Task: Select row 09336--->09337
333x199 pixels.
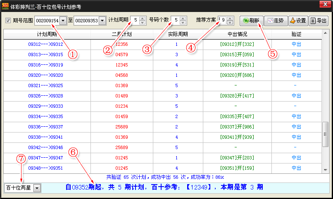Action: click(x=162, y=127)
